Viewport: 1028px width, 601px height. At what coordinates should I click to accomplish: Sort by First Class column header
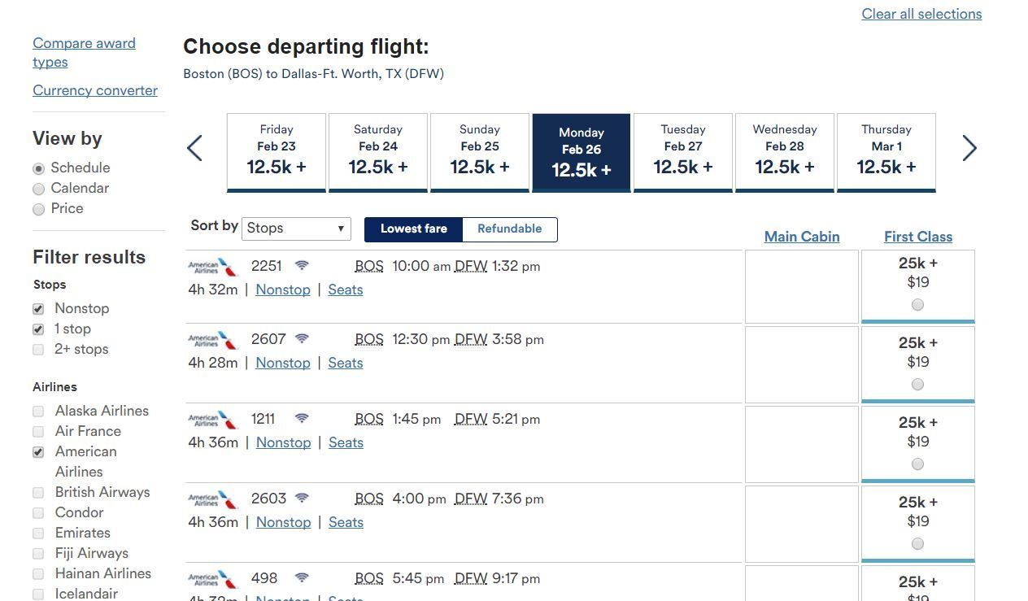pos(918,237)
